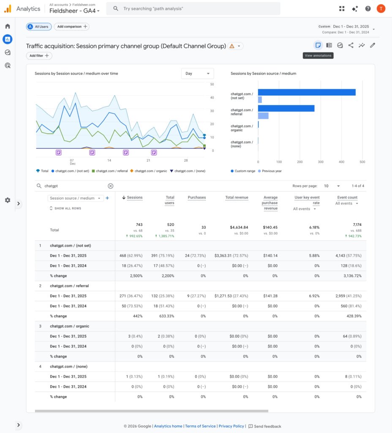The height and width of the screenshot is (433, 392).
Task: Open the account avatar T
Action: (381, 8)
